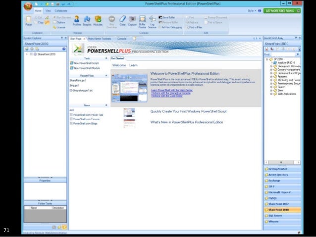Viewport: 316px width, 237px height.
Task: Check the PowerShell.com Power Tips box
Action: (x=71, y=115)
